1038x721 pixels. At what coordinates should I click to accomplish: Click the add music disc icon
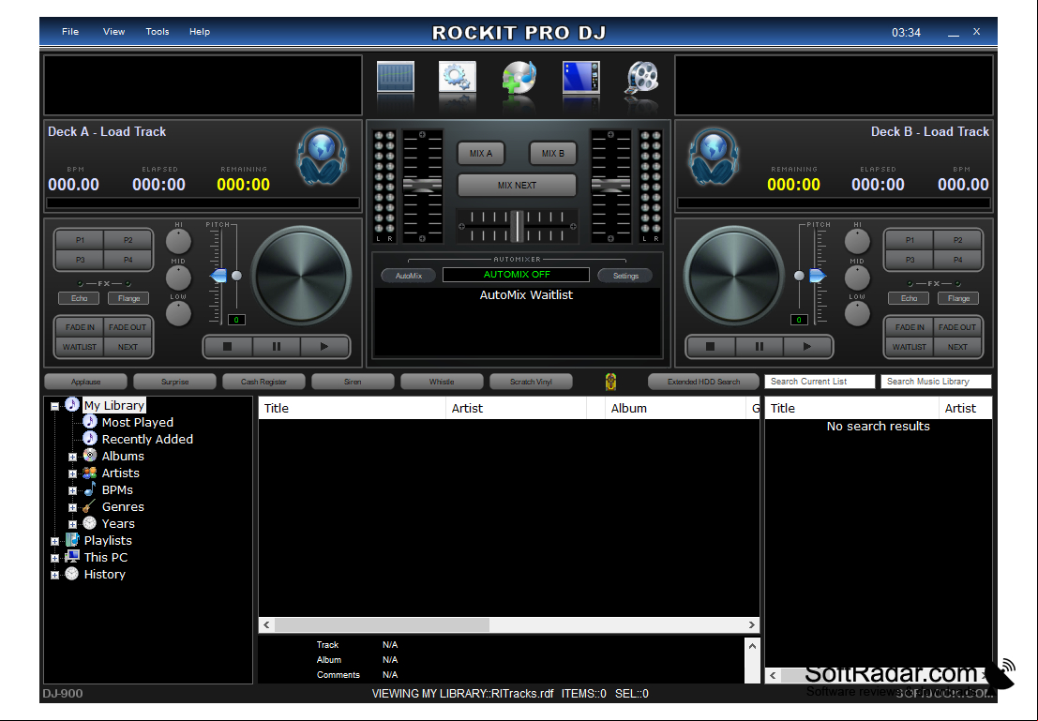[x=519, y=78]
